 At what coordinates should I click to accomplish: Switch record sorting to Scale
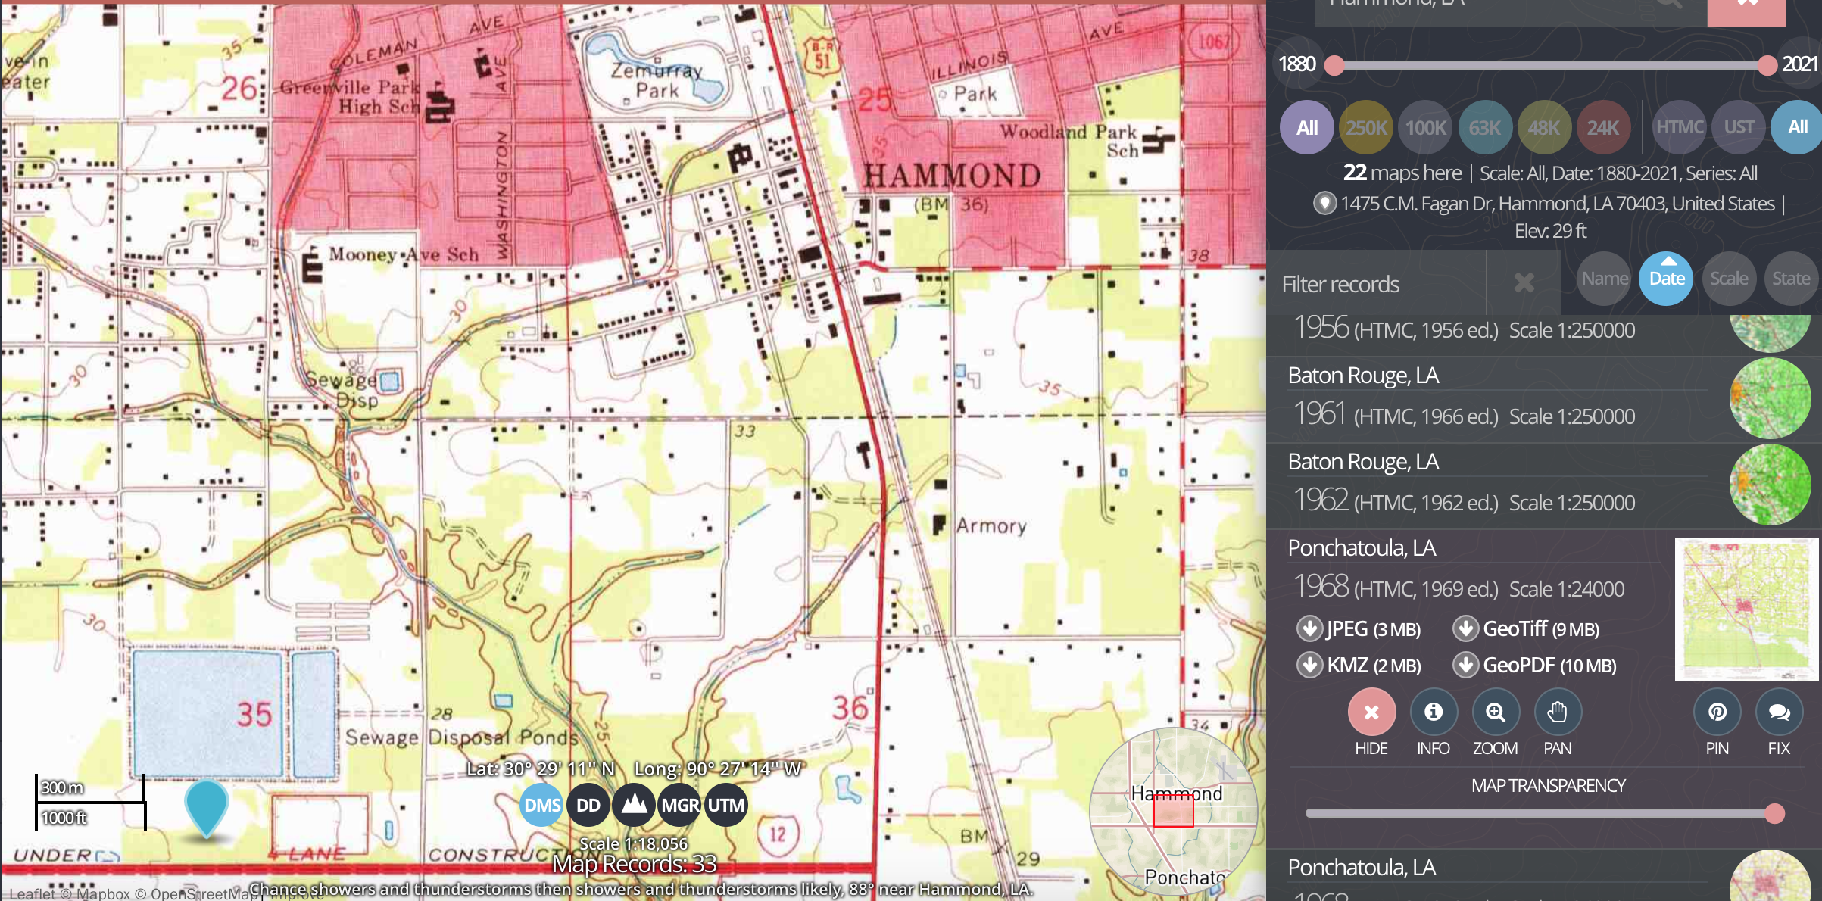click(x=1729, y=279)
